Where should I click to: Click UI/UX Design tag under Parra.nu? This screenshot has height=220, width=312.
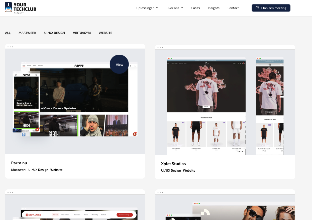pos(38,170)
